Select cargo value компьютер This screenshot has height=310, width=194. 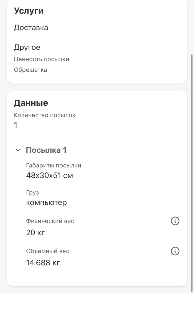47,202
